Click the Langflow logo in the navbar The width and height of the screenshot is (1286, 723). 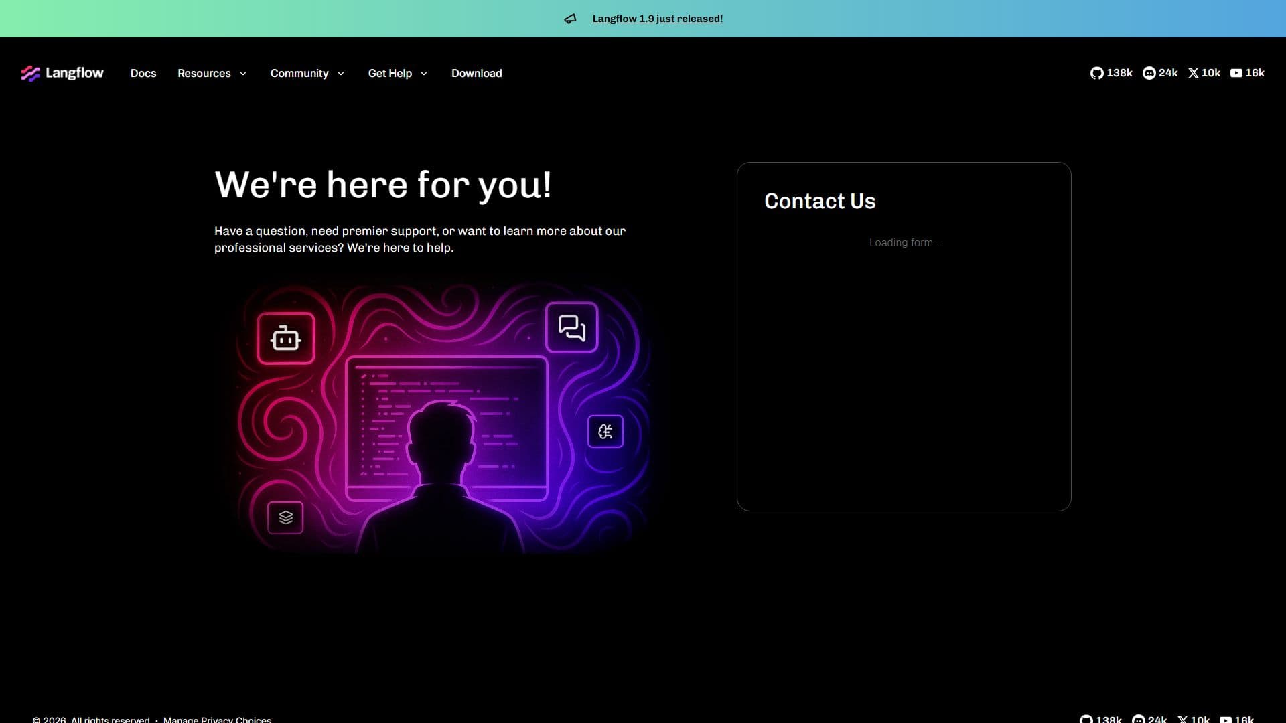tap(62, 73)
